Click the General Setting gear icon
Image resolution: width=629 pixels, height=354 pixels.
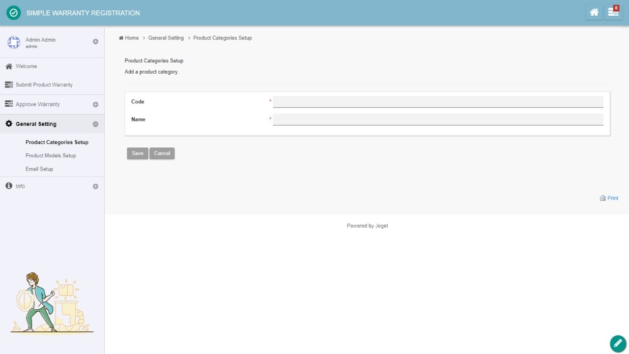(9, 124)
